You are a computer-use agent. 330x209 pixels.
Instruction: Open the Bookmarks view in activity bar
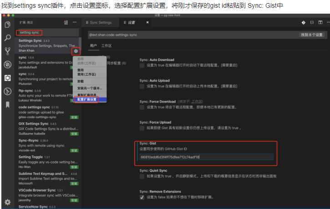8,105
